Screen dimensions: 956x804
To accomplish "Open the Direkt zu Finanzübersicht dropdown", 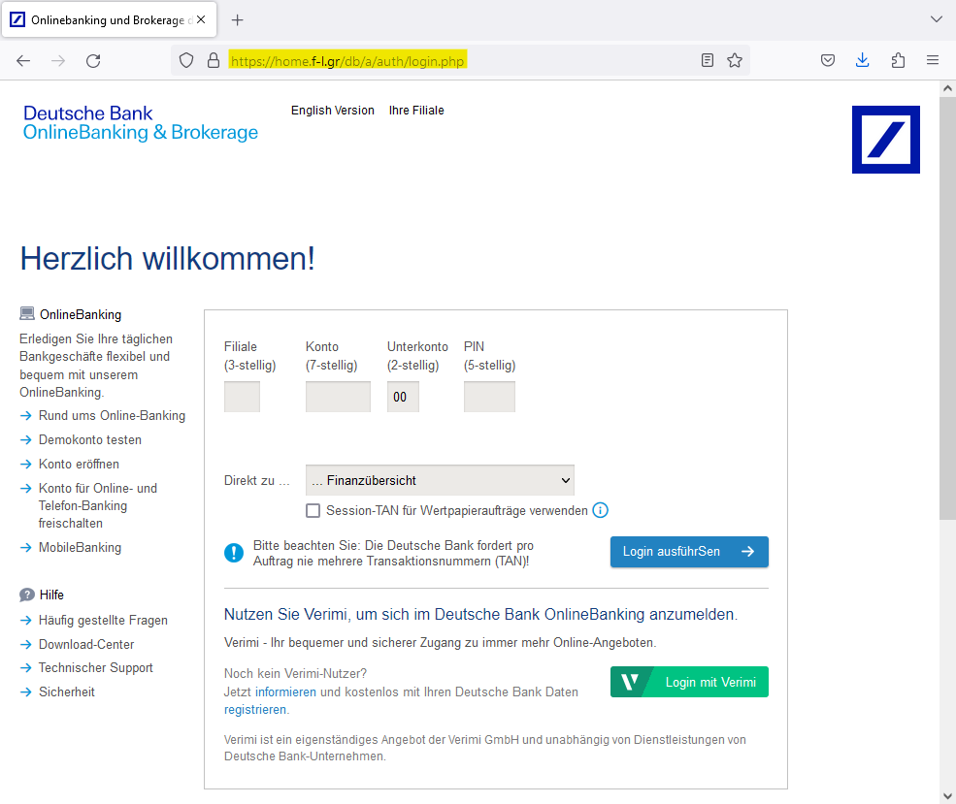I will click(x=440, y=480).
